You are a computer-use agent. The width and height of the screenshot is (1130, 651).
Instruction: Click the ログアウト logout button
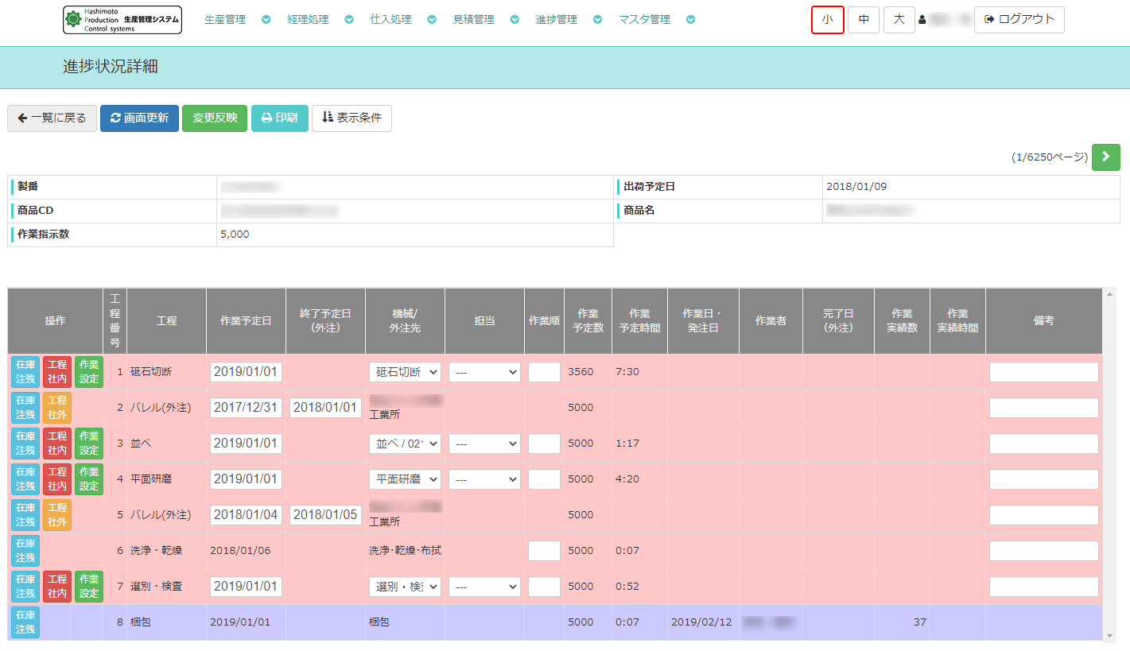[x=1019, y=20]
